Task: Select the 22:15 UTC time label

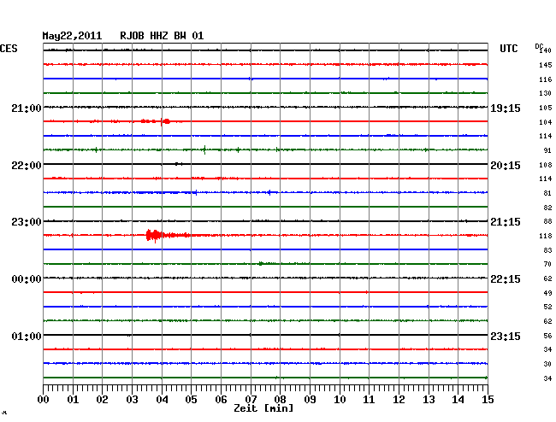Action: 506,279
